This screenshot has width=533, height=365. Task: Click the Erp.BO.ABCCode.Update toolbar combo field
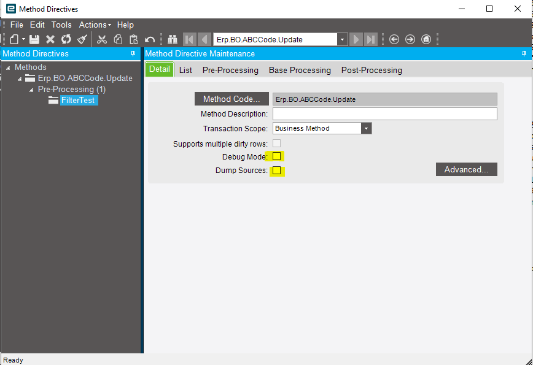pyautogui.click(x=275, y=39)
